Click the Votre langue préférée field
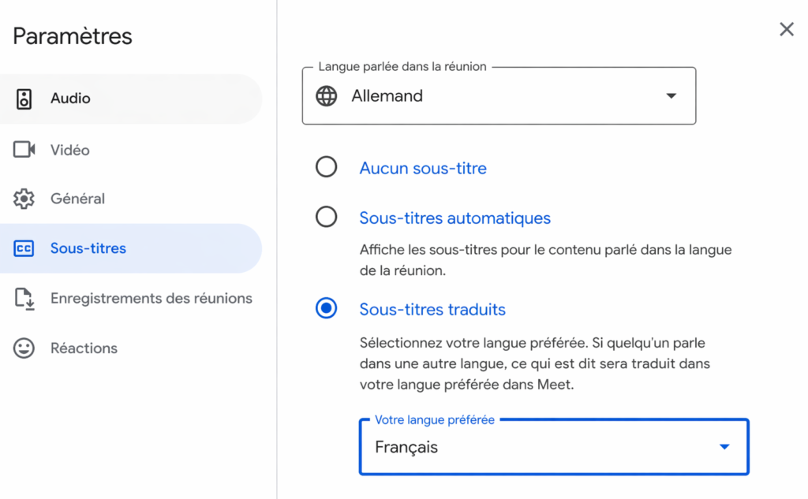This screenshot has height=499, width=808. click(544, 447)
